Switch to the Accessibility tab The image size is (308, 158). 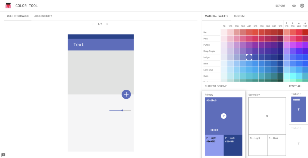click(x=43, y=16)
